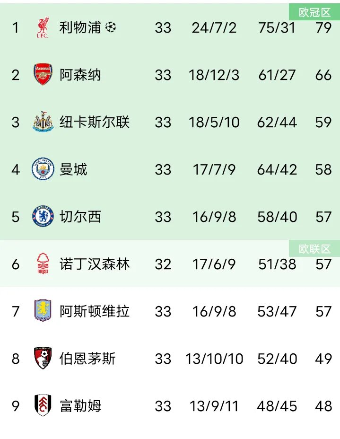
Task: Select 伯恩茅斯 goals figure 52/40
Action: [277, 359]
